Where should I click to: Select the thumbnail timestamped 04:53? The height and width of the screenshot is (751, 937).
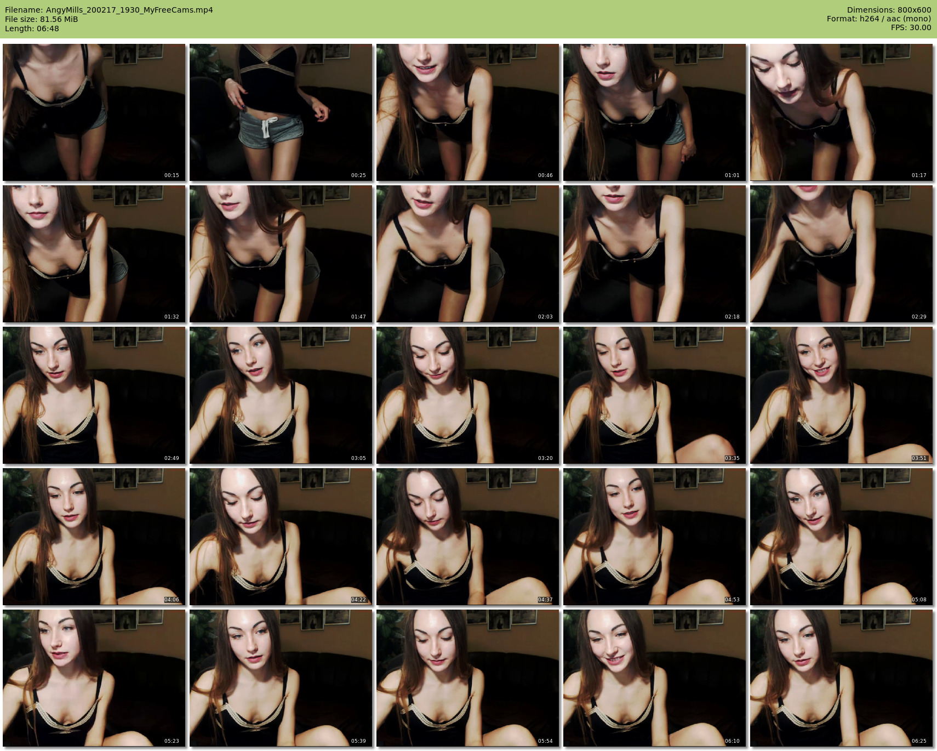(x=654, y=537)
